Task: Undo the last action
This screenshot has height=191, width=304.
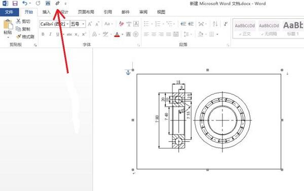Action: click(25, 3)
